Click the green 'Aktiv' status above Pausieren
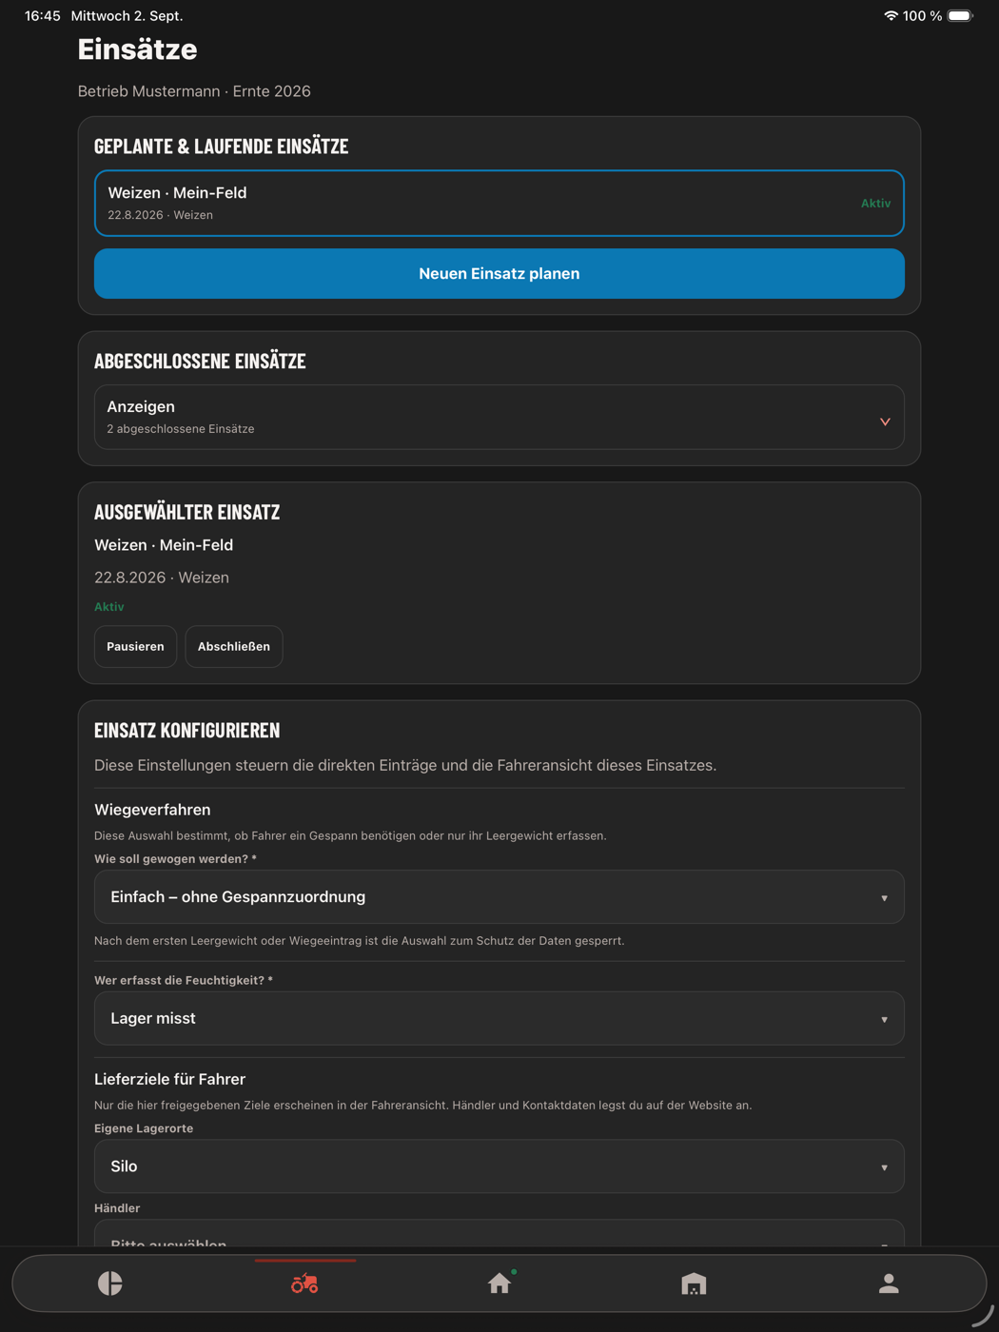This screenshot has height=1332, width=999. 109,607
